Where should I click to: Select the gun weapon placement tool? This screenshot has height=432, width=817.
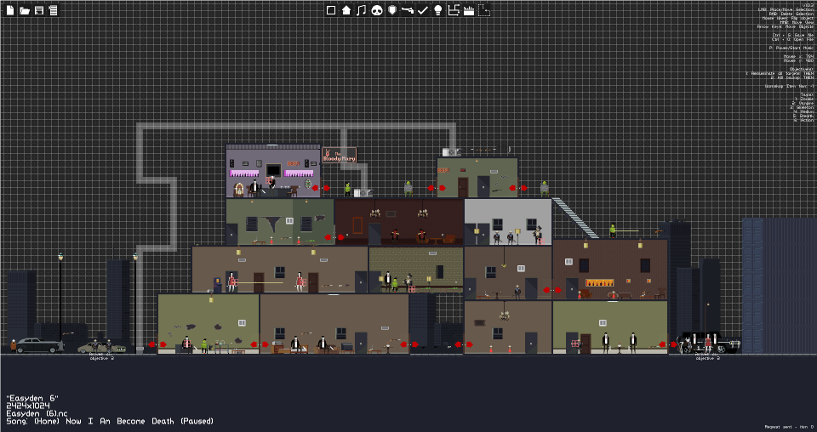pos(408,10)
